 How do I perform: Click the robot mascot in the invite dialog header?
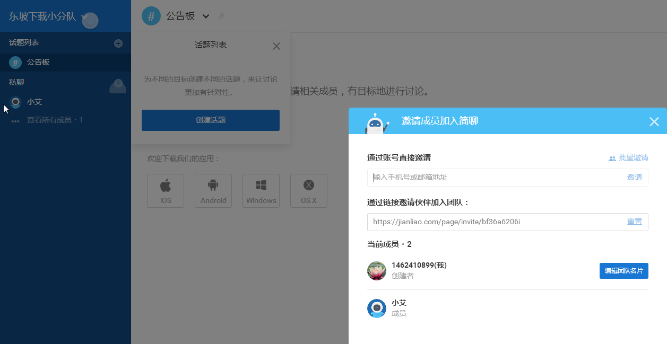click(x=377, y=123)
